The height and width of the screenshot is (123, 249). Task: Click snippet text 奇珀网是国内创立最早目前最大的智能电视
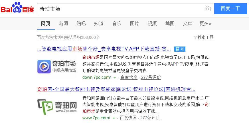[x=123, y=98]
